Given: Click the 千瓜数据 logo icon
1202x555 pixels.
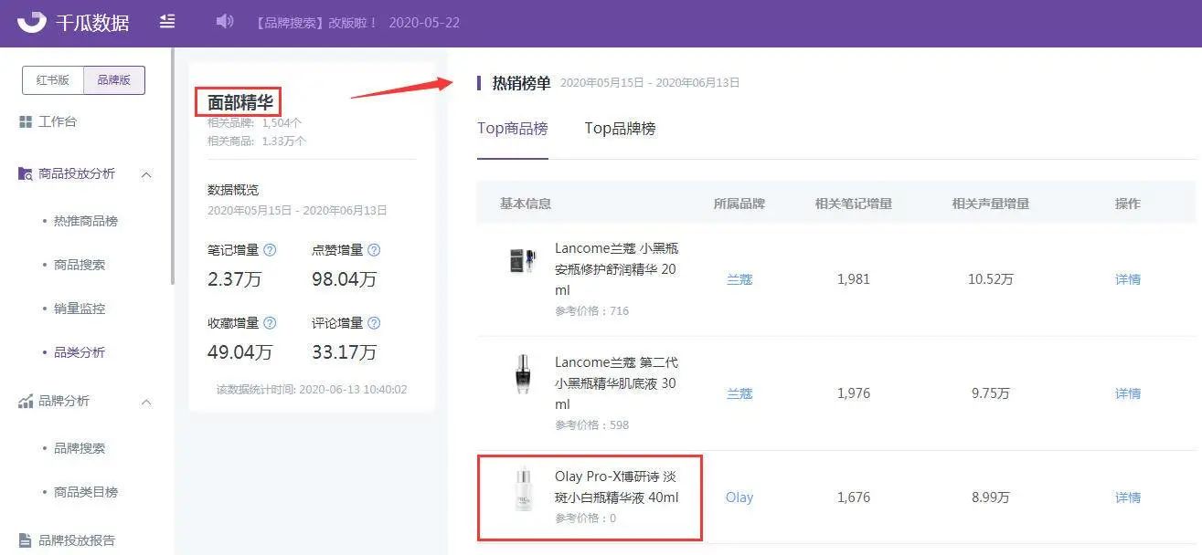Looking at the screenshot, I should pos(31,21).
